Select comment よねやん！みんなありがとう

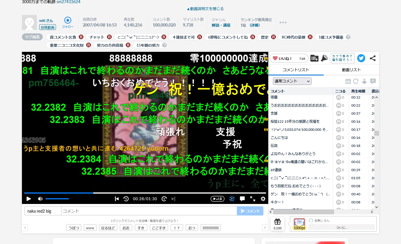click(293, 154)
